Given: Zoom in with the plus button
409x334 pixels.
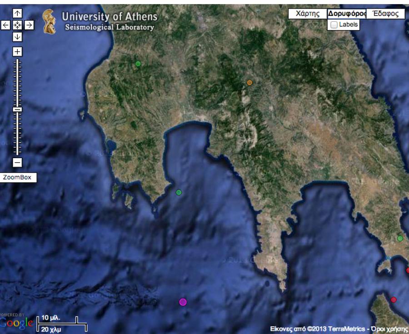Looking at the screenshot, I should click(17, 52).
